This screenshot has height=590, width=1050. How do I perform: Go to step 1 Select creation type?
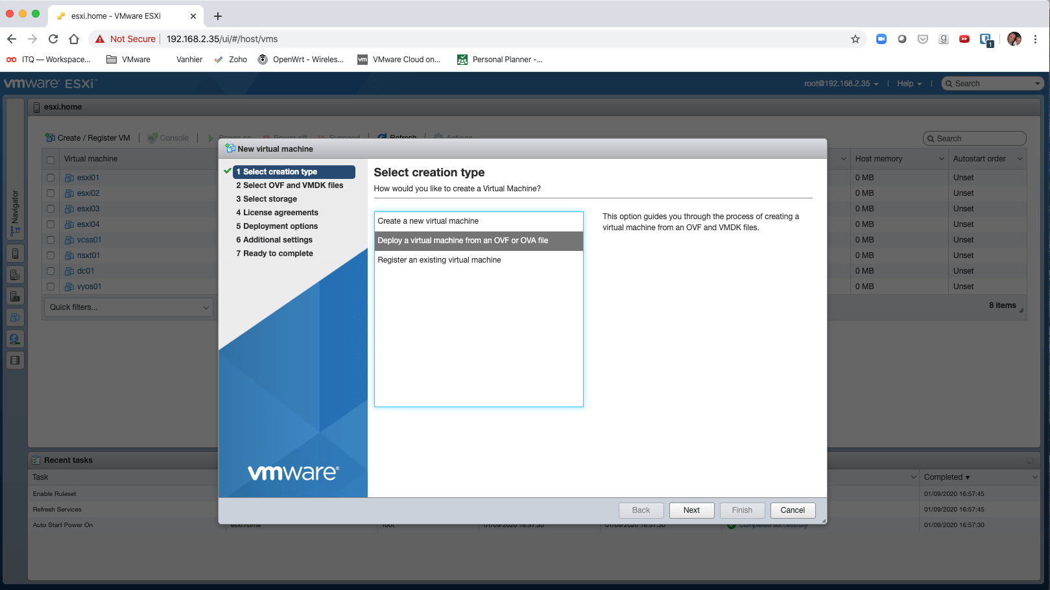tap(294, 172)
